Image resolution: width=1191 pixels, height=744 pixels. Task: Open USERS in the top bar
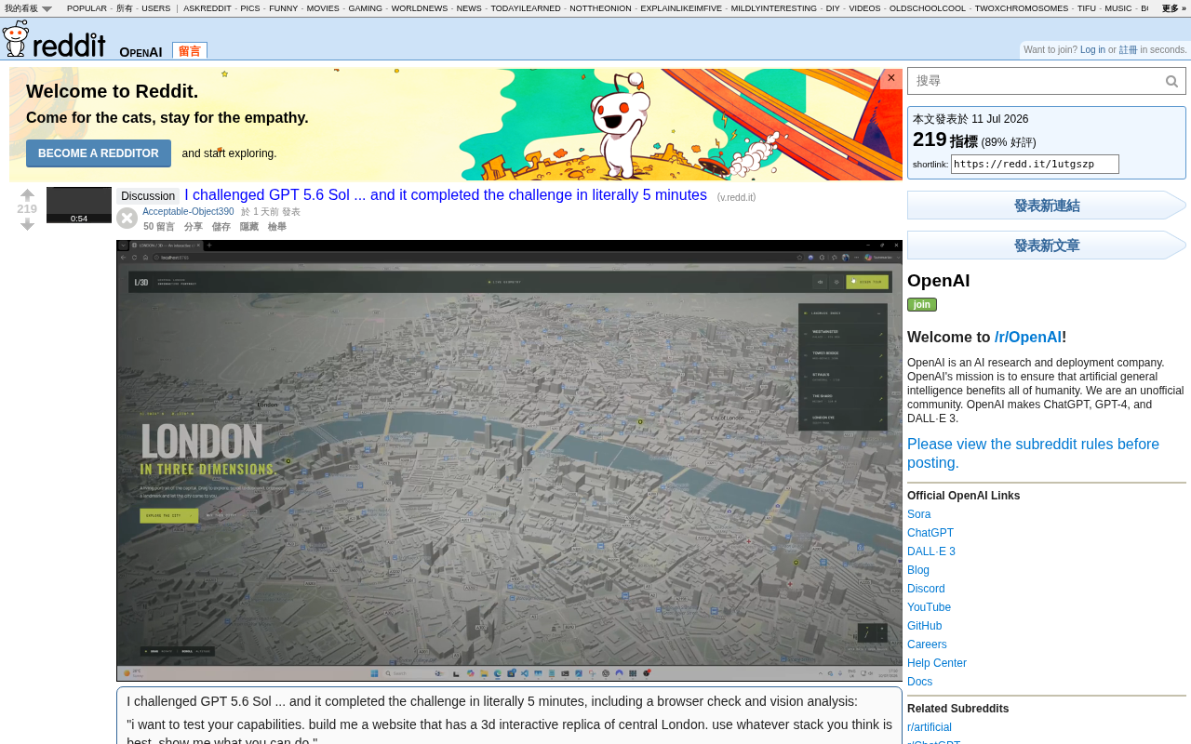156,8
